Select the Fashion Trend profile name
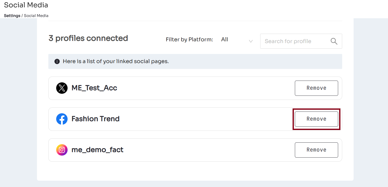388x187 pixels. pos(95,119)
